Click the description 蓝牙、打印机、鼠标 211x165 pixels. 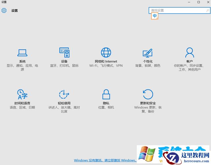coord(64,66)
